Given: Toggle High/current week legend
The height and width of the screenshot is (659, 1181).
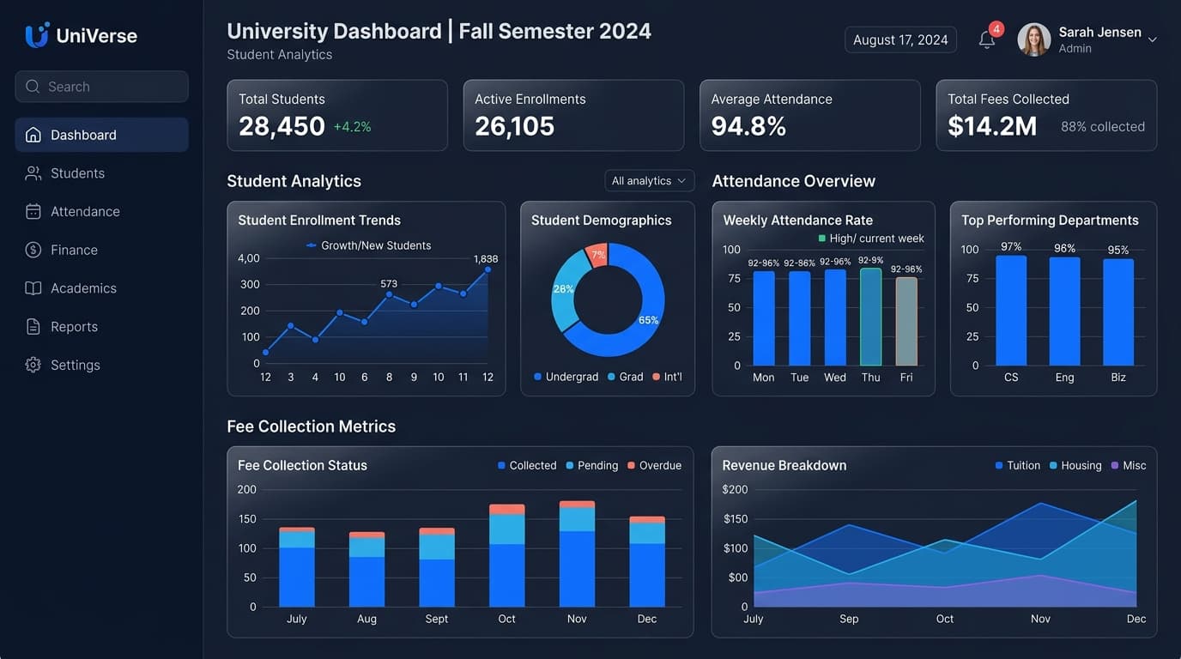Looking at the screenshot, I should 871,239.
